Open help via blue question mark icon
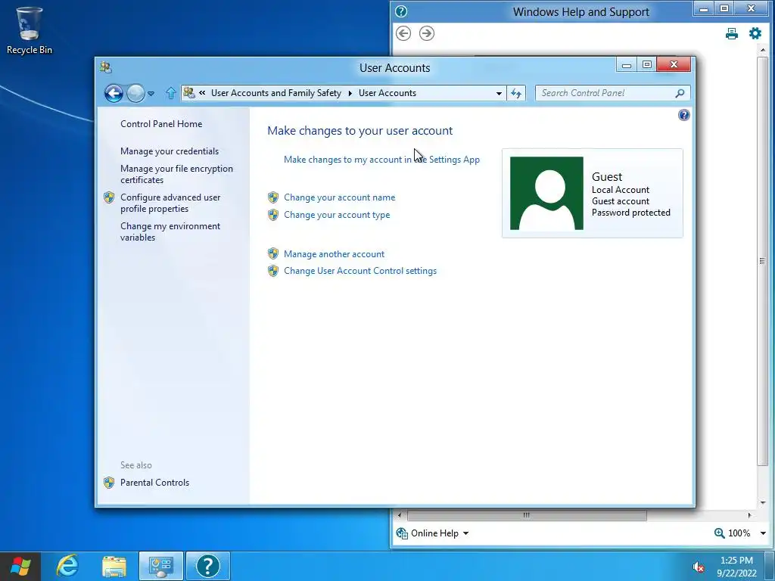Viewport: 775px width, 581px height. coord(683,115)
